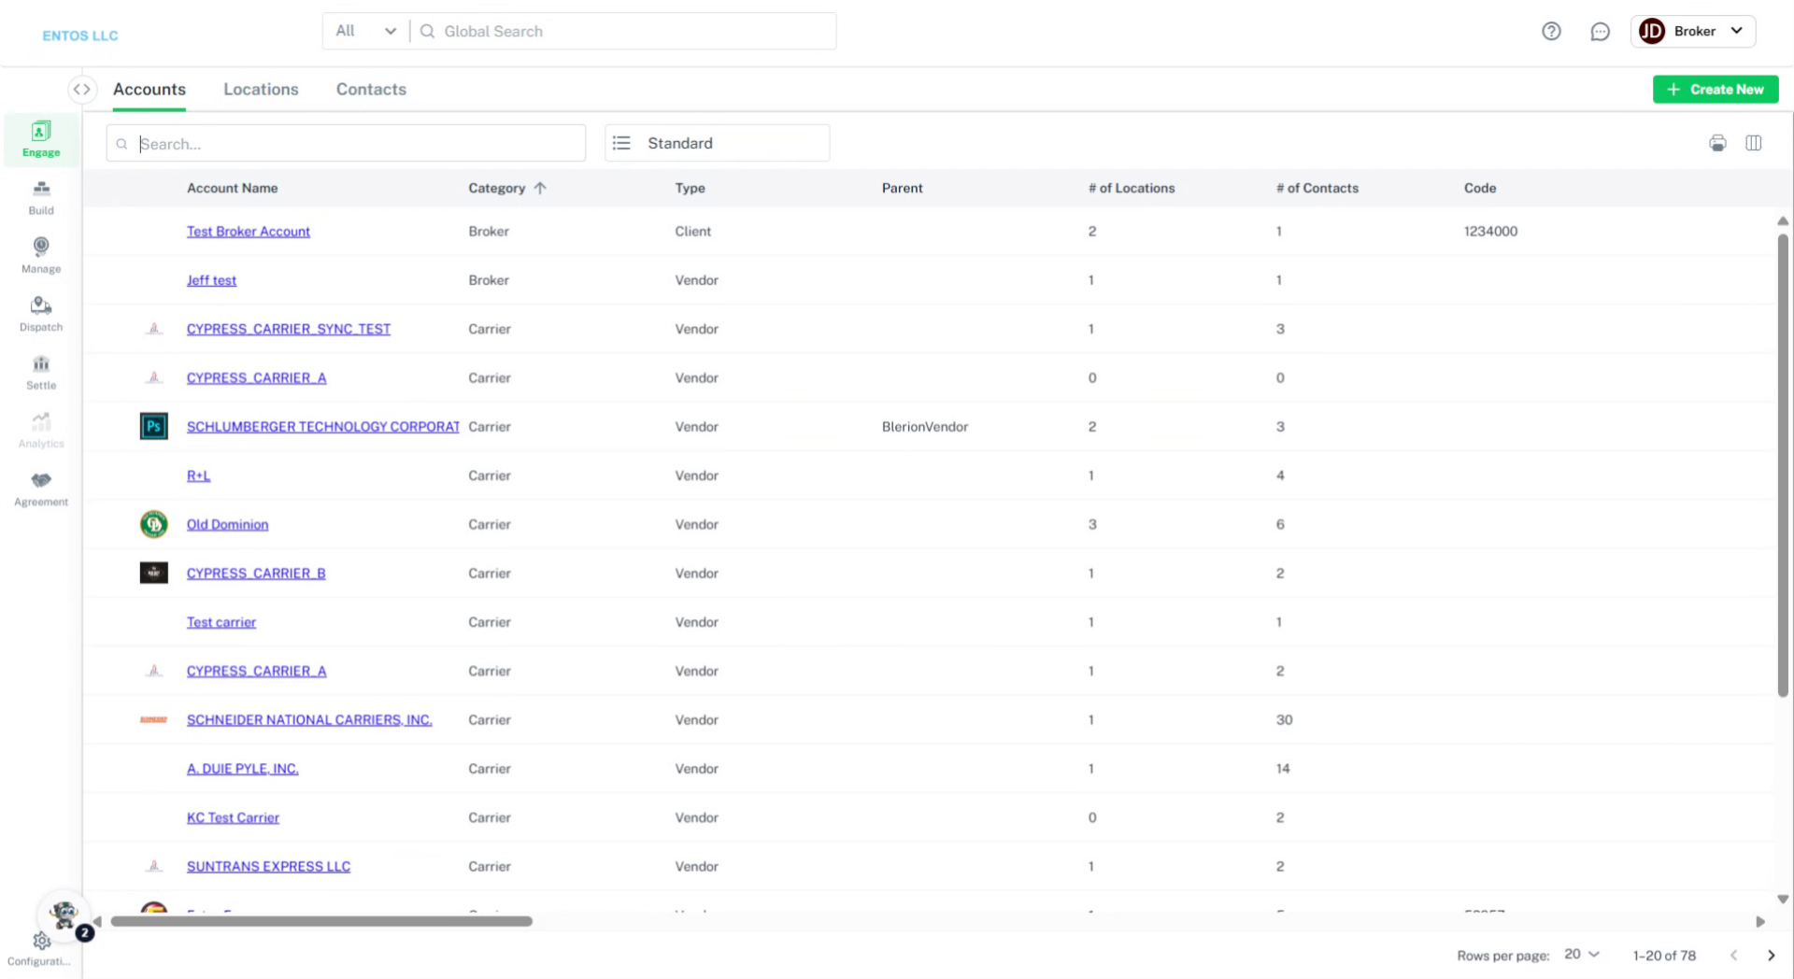Open the Build module icon
The width and height of the screenshot is (1794, 979).
[x=41, y=197]
